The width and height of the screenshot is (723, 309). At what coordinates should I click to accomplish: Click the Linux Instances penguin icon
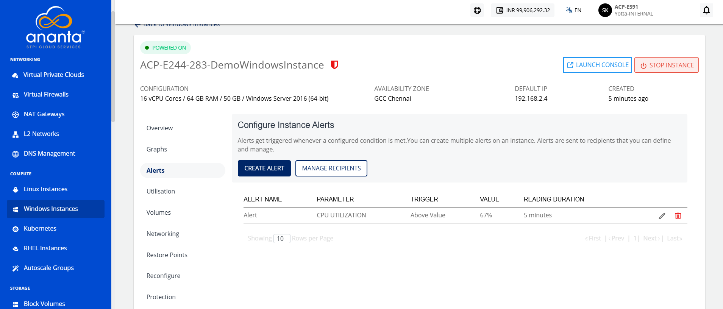(16, 190)
